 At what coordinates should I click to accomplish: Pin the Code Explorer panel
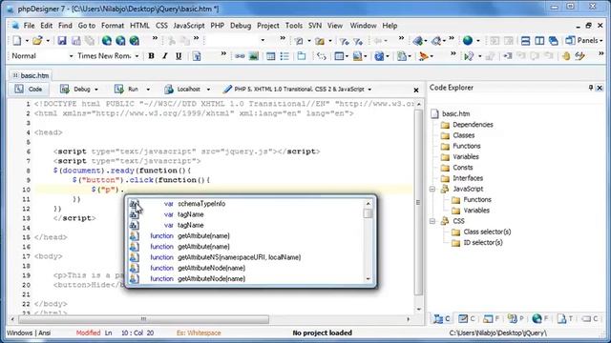click(x=591, y=88)
